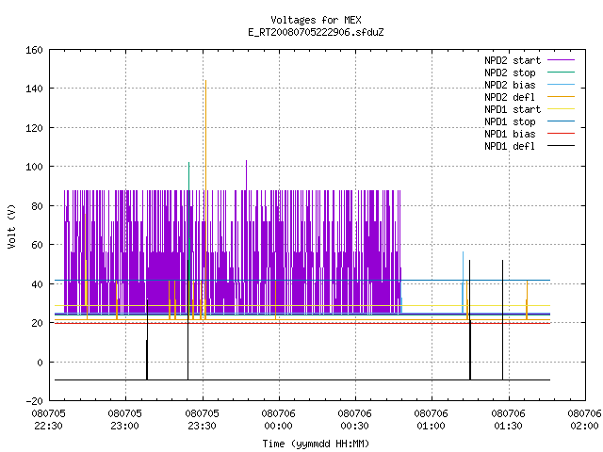Click the 'NPD1 start' legend label
The height and width of the screenshot is (452, 603).
tap(513, 109)
